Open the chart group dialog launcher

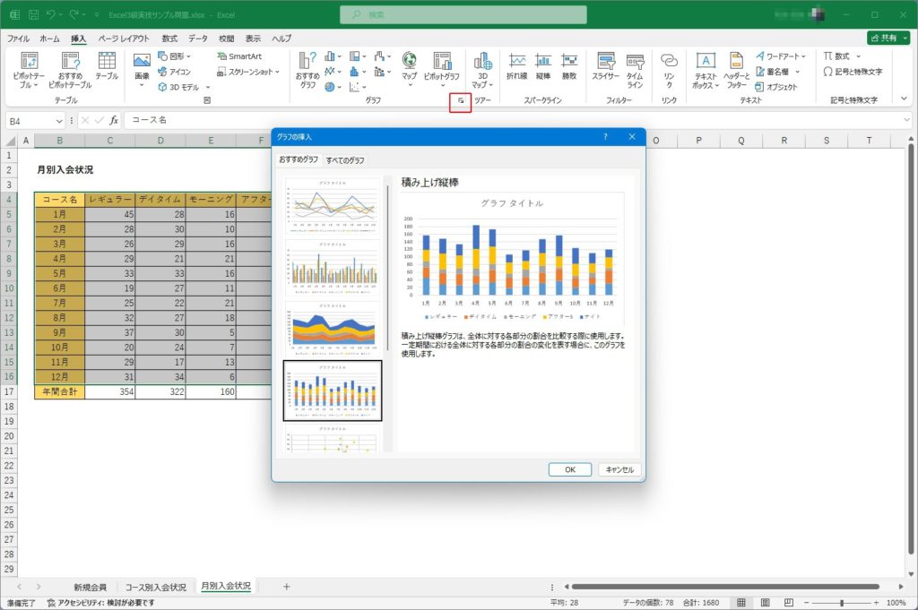coord(461,101)
